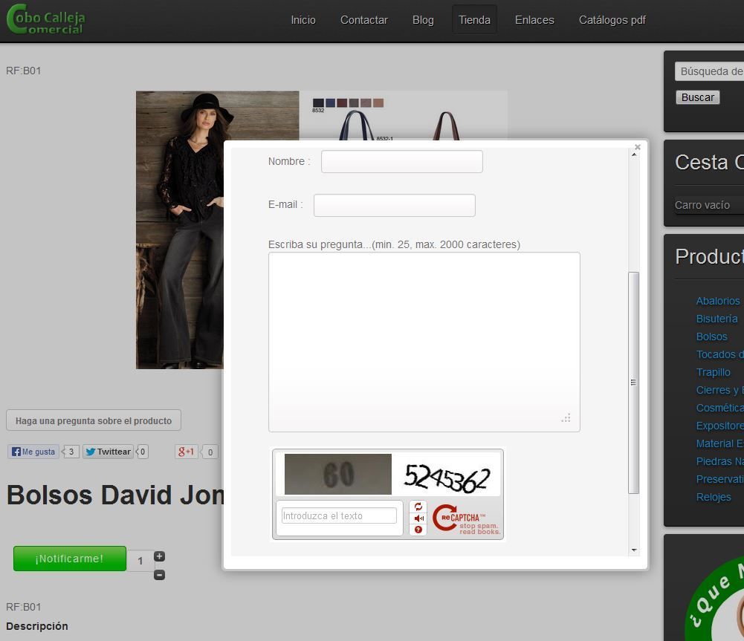Increase quantity with the plus icon

coord(159,556)
